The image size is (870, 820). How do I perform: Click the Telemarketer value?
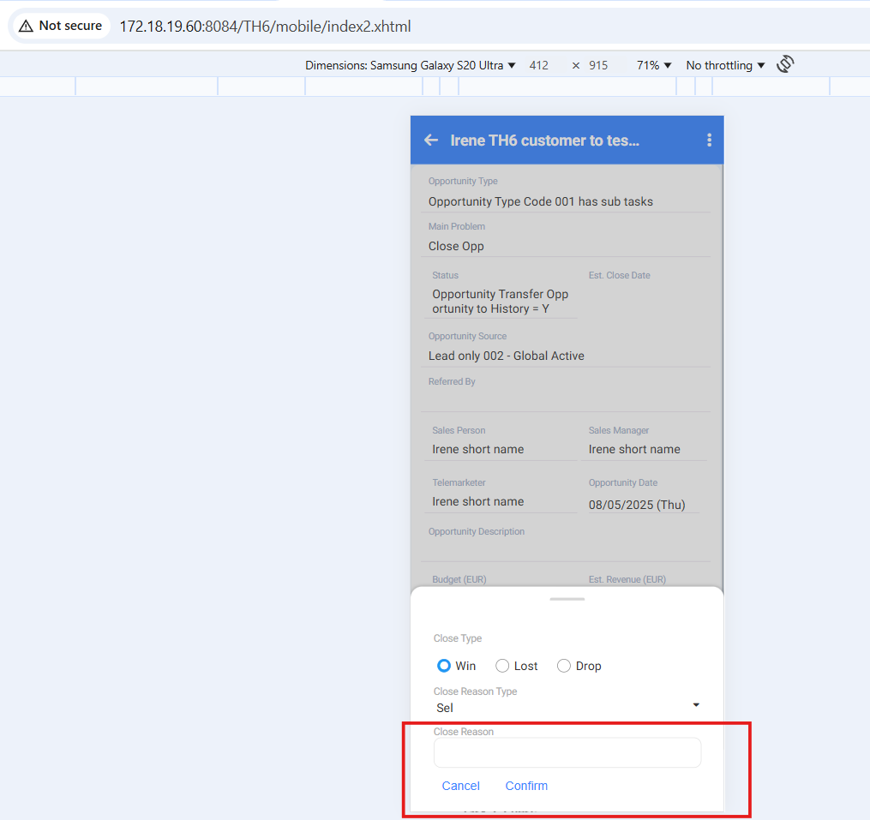[x=477, y=501]
